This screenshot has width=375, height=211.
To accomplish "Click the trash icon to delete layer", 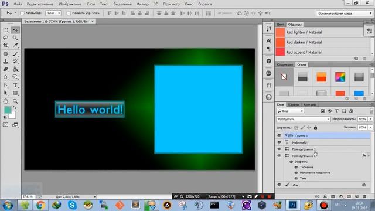I will coord(364,196).
